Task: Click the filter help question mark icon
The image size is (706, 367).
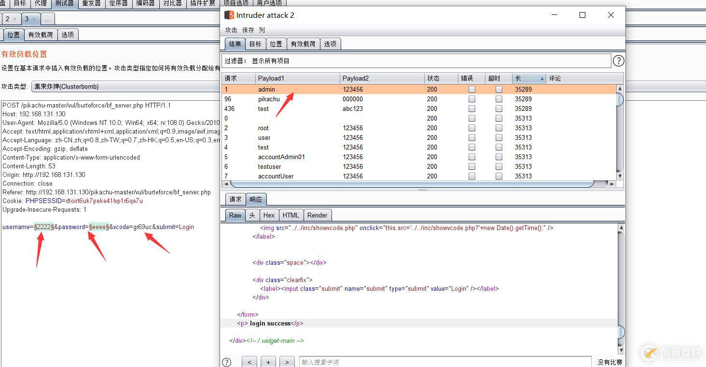Action: pos(618,61)
